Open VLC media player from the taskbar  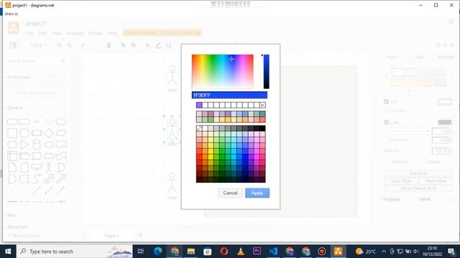point(240,252)
